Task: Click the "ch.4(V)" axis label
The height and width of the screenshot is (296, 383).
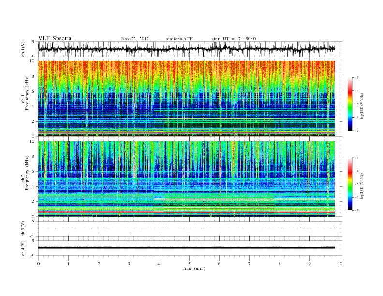Action: click(23, 248)
